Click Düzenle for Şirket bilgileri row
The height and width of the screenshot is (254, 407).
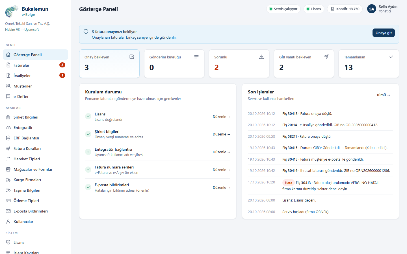222,134
